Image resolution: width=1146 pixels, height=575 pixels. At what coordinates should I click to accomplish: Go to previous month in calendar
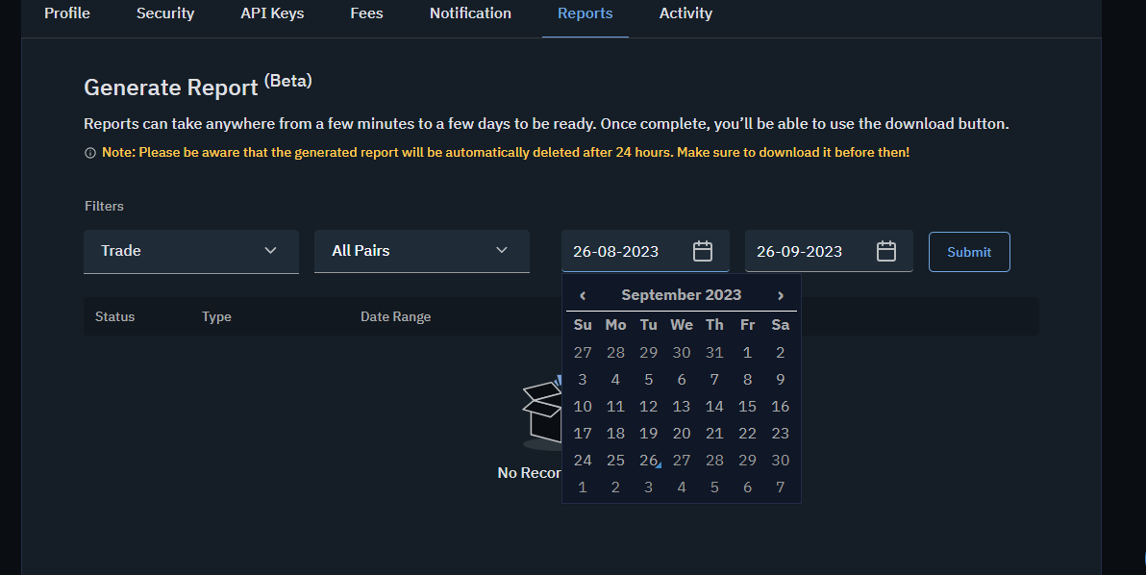tap(583, 295)
